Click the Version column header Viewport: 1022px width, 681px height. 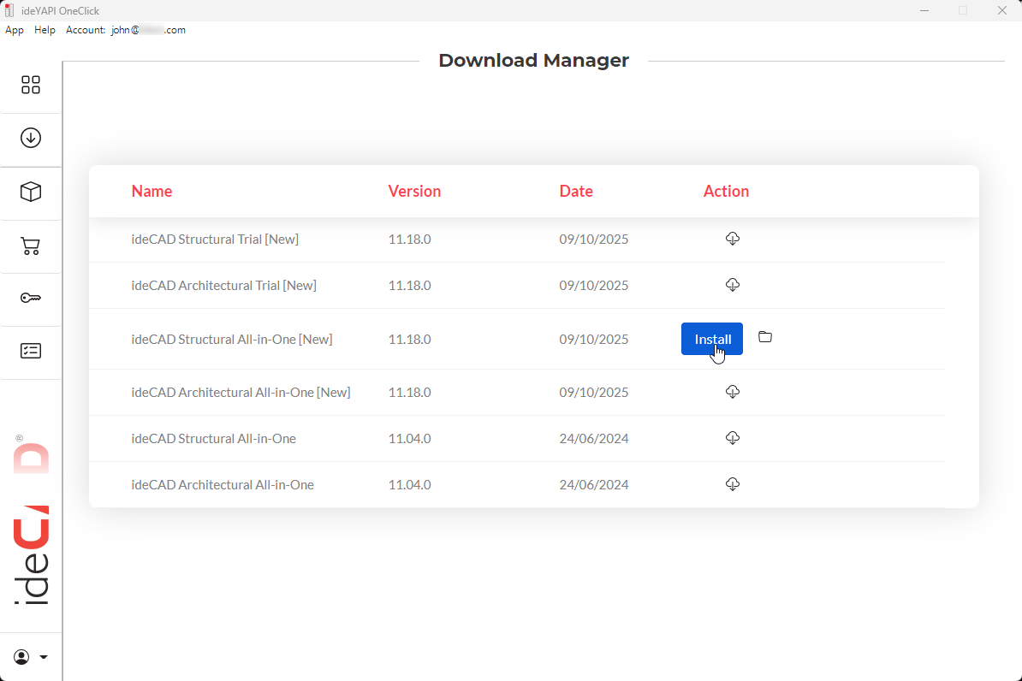pos(414,192)
